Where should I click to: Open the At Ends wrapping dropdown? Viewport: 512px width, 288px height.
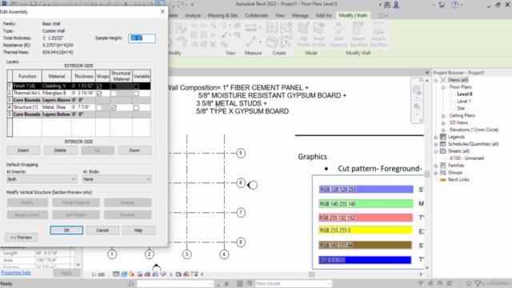click(117, 179)
